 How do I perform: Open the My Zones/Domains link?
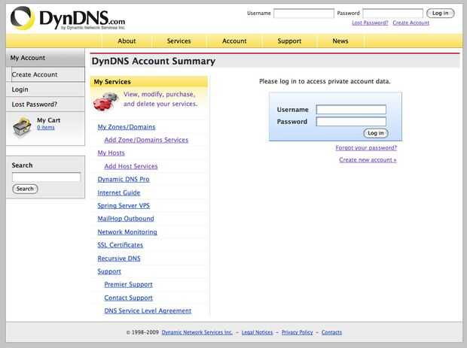point(127,127)
